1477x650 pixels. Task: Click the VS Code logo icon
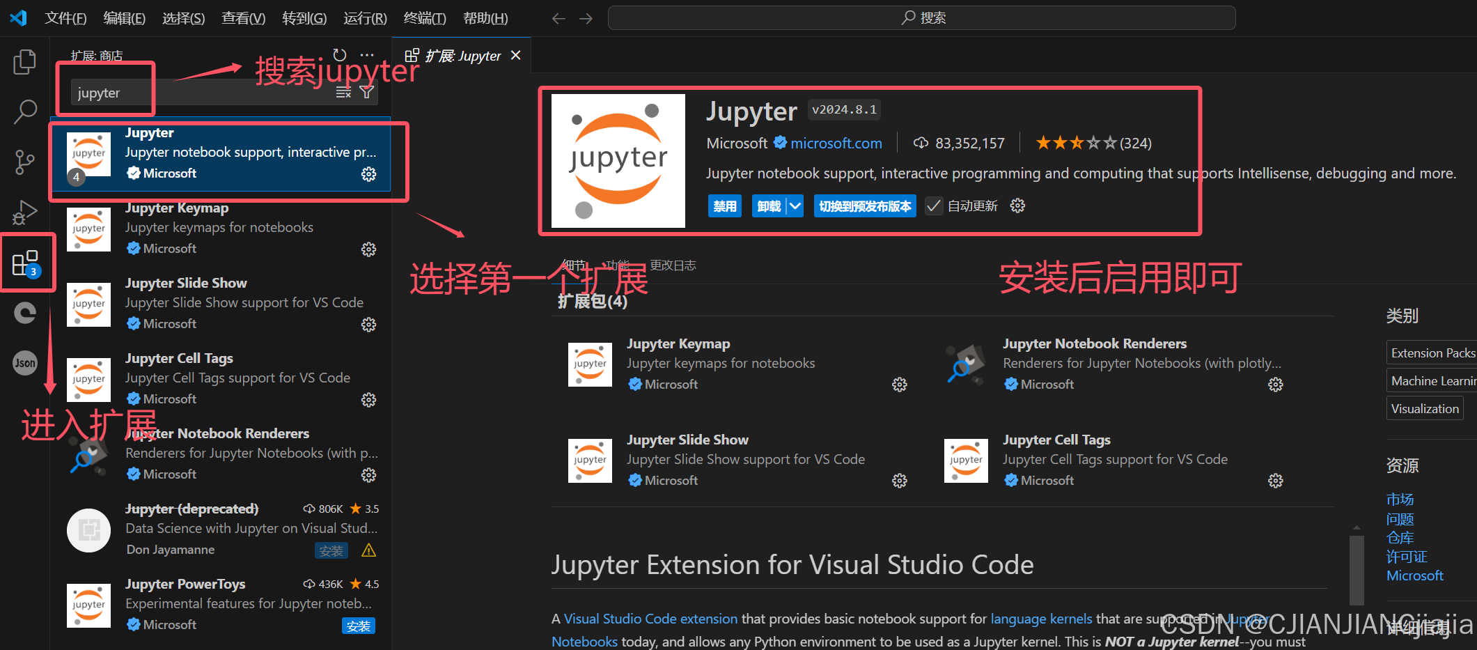[19, 18]
